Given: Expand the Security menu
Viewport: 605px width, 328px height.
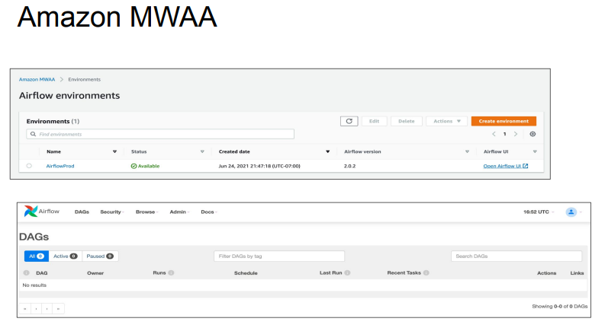Looking at the screenshot, I should 111,212.
